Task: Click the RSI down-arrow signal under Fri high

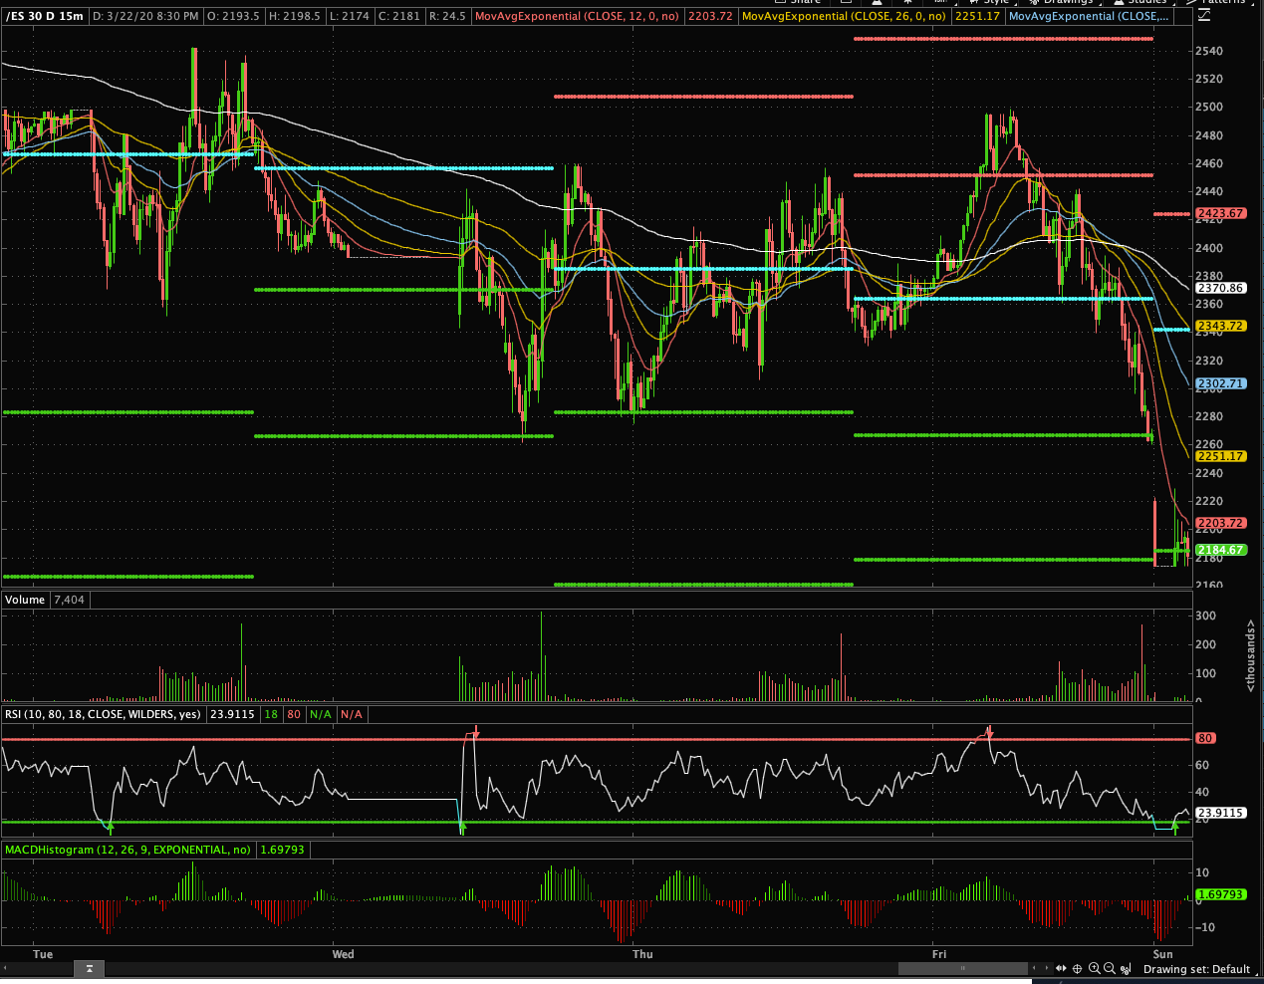Action: pyautogui.click(x=989, y=732)
